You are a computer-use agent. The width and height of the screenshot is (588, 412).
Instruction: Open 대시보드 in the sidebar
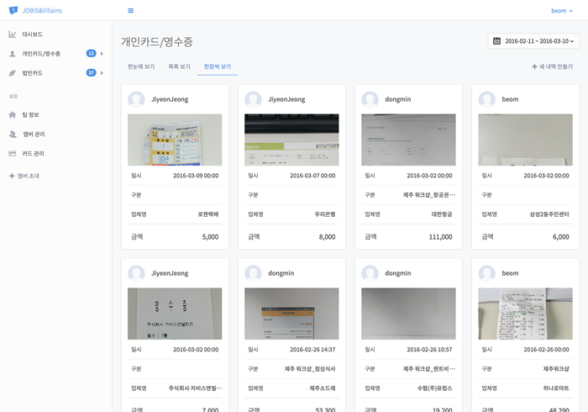click(32, 34)
